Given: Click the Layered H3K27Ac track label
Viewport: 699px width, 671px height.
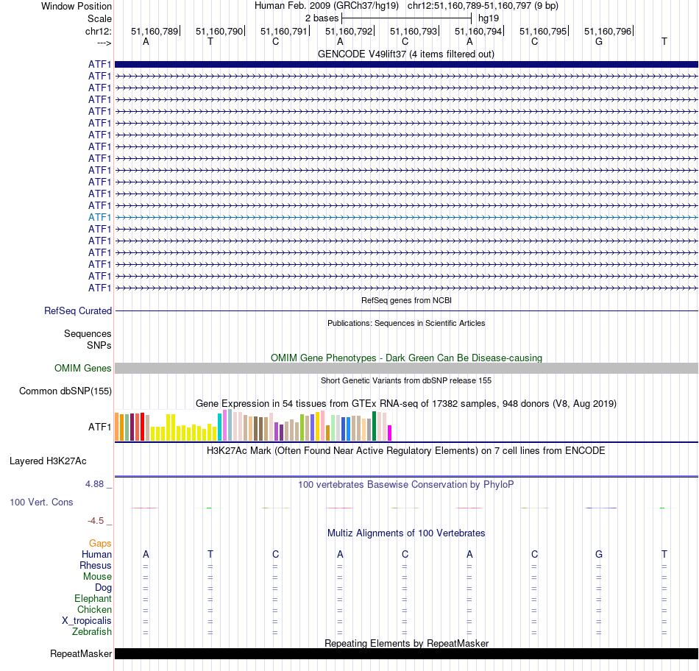Looking at the screenshot, I should click(48, 461).
